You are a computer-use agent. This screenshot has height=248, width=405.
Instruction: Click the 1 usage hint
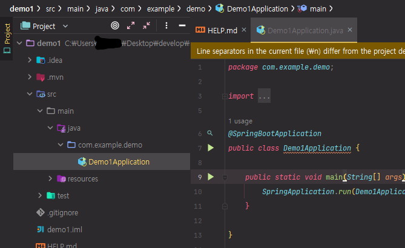click(240, 121)
